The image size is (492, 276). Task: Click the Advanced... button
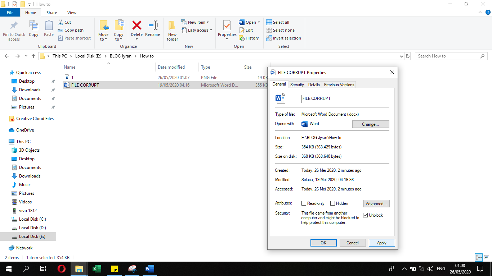[x=376, y=204]
